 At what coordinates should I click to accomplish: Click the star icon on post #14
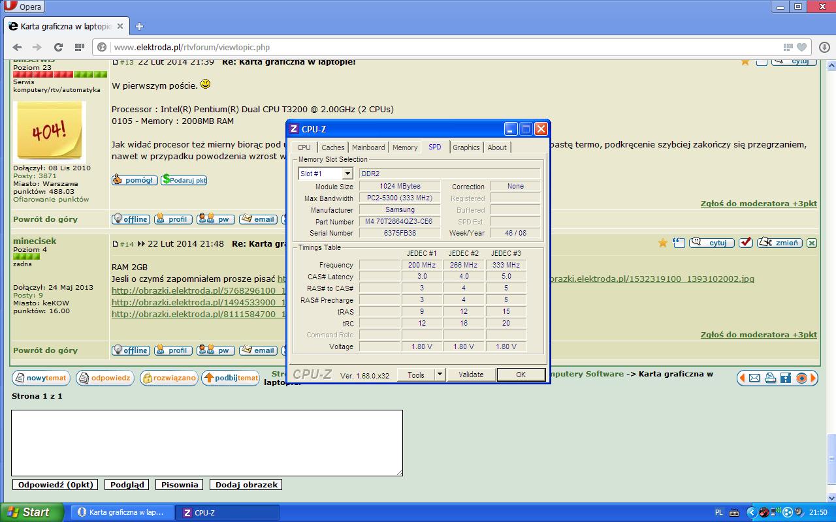[663, 243]
